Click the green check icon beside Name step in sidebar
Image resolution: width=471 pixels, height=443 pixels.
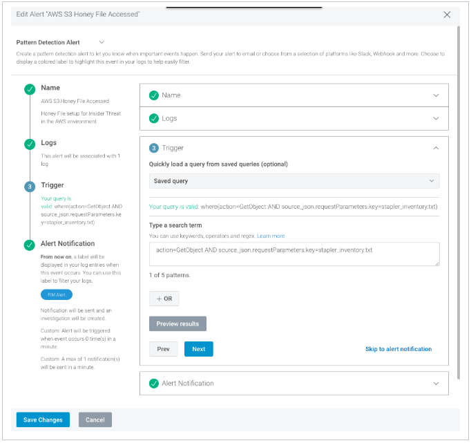(x=30, y=89)
